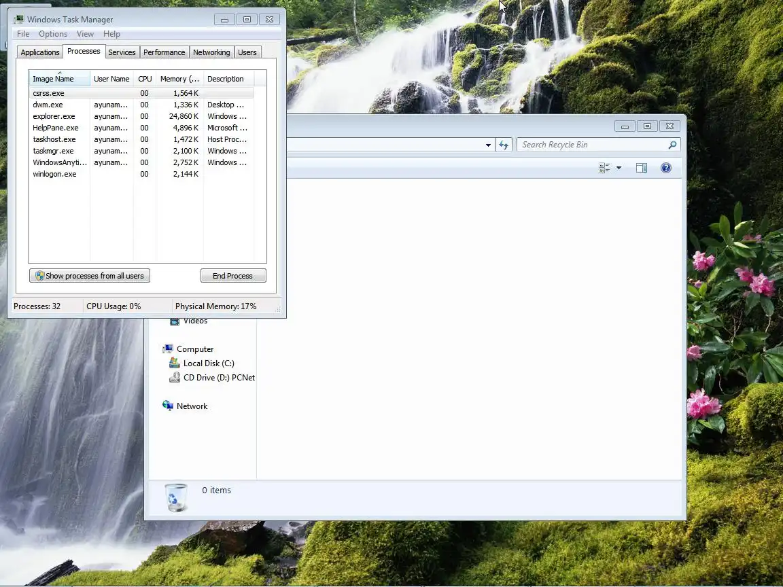Click the Task Manager title bar icon

(19, 20)
